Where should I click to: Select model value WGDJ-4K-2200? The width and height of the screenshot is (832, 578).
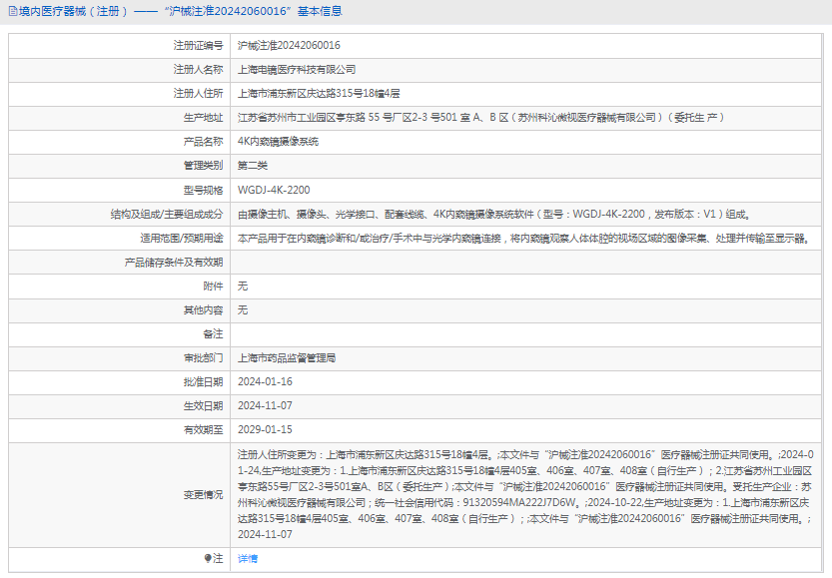274,190
